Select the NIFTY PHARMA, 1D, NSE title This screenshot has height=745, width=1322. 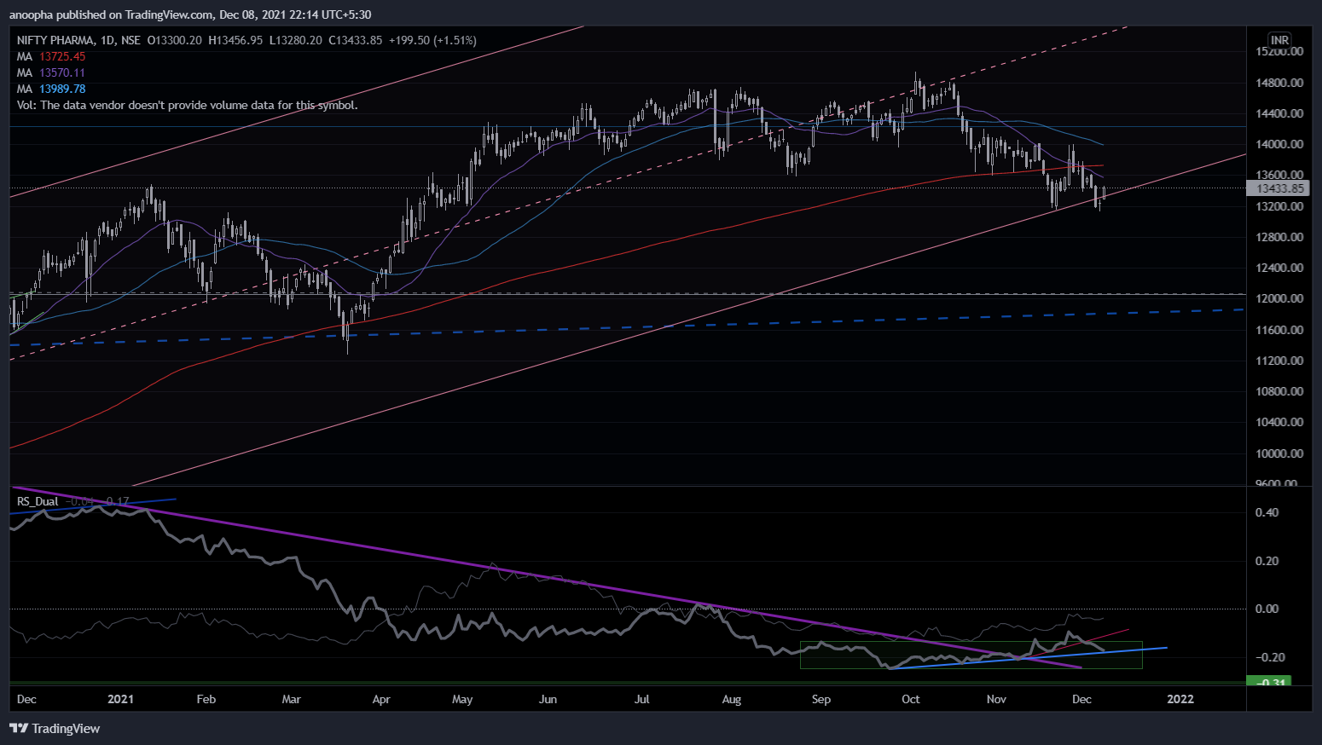pyautogui.click(x=79, y=40)
